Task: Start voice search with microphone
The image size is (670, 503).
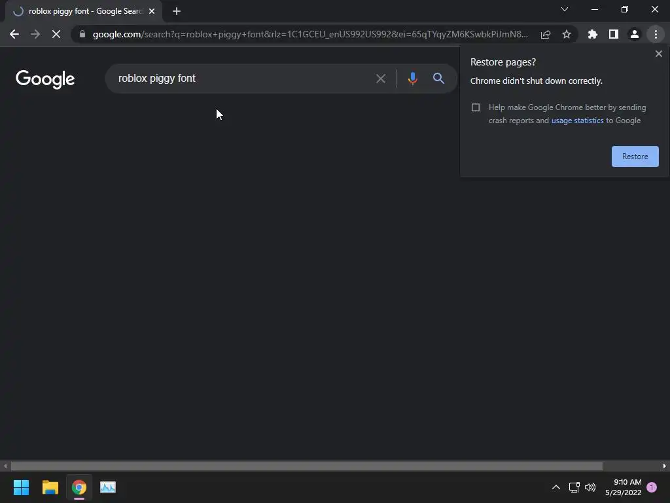Action: (412, 79)
